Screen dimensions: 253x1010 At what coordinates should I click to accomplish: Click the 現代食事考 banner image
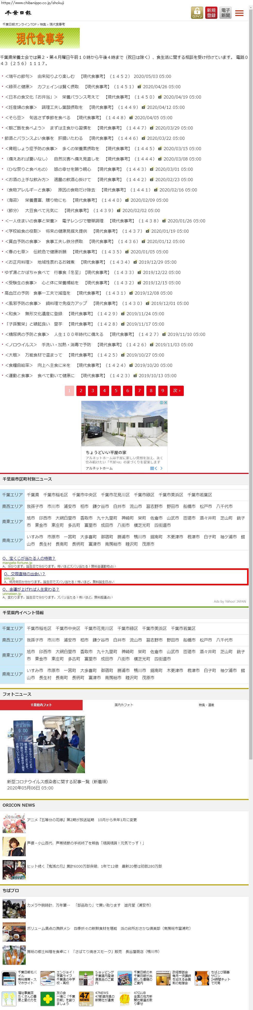click(40, 38)
